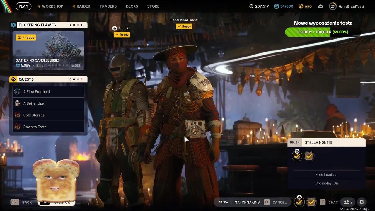Click the MATCHMAKING status label
Viewport: 375px width, 211px height.
247,202
